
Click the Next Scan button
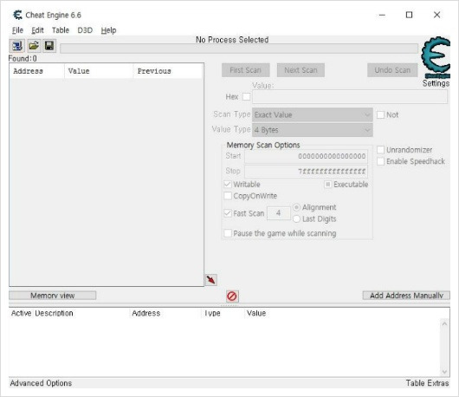click(x=301, y=70)
